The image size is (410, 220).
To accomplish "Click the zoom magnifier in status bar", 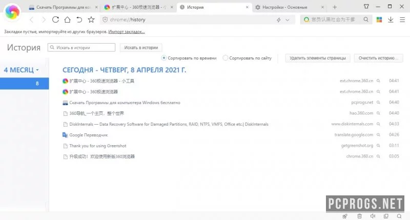I will (x=399, y=216).
